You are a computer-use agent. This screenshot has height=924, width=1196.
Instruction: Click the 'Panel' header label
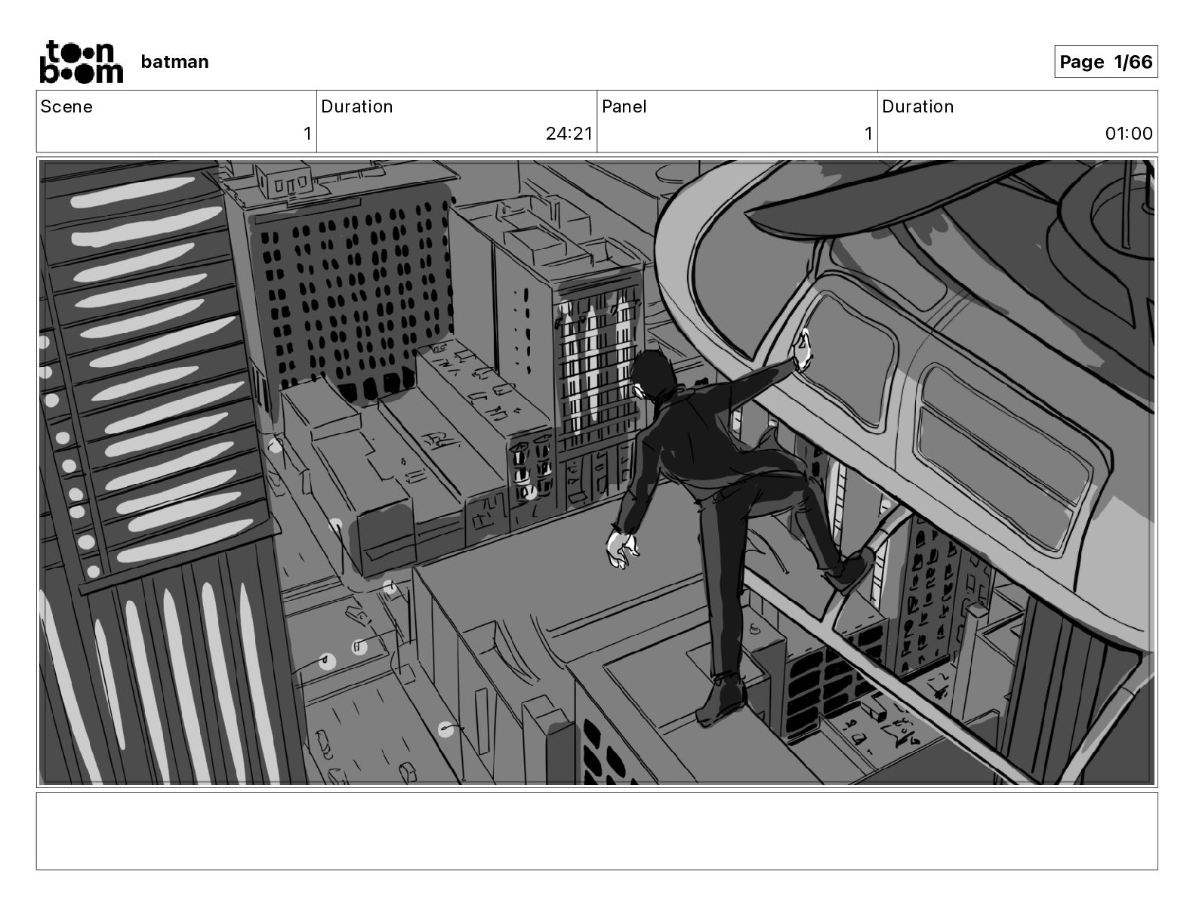pyautogui.click(x=624, y=106)
